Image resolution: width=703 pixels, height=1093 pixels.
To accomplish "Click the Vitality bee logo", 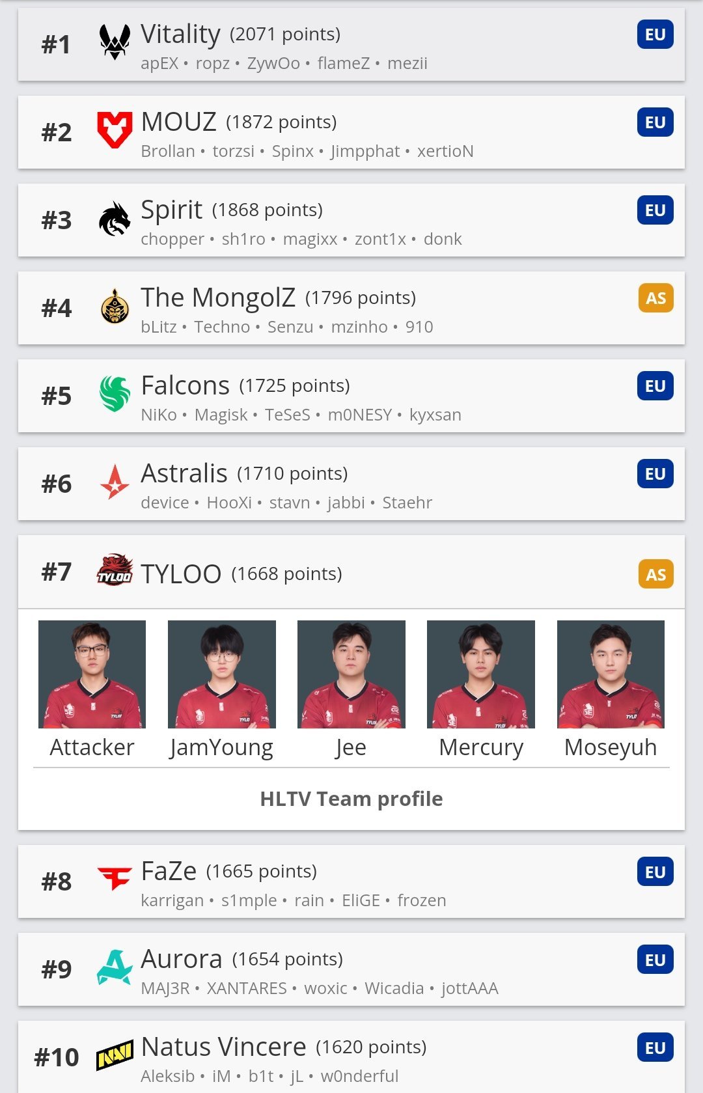I will tap(115, 42).
